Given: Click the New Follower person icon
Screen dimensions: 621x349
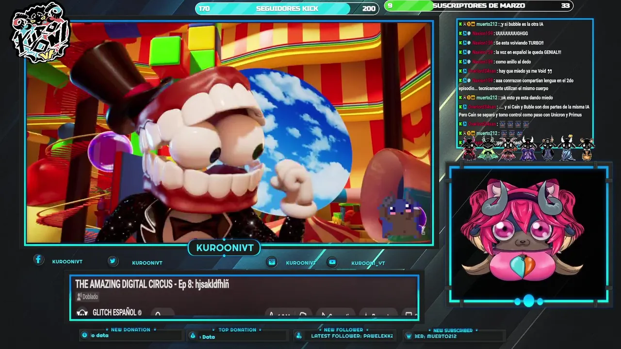Looking at the screenshot, I should coord(299,335).
